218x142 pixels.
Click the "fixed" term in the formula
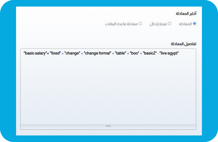point(55,53)
